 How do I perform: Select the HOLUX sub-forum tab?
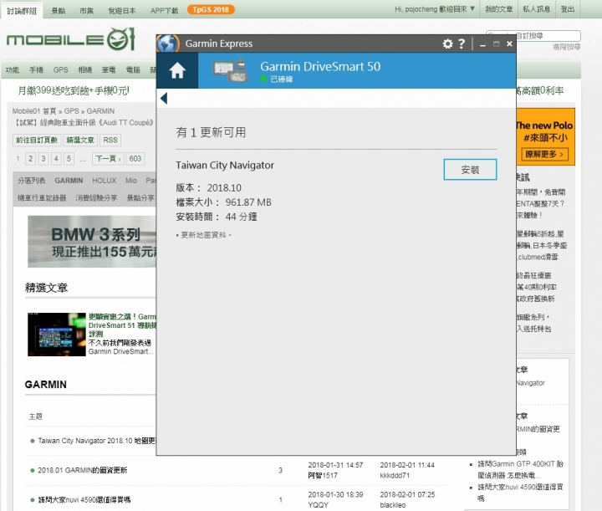104,181
